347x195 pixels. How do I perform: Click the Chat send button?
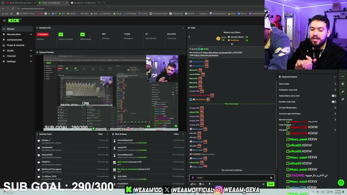(271, 184)
